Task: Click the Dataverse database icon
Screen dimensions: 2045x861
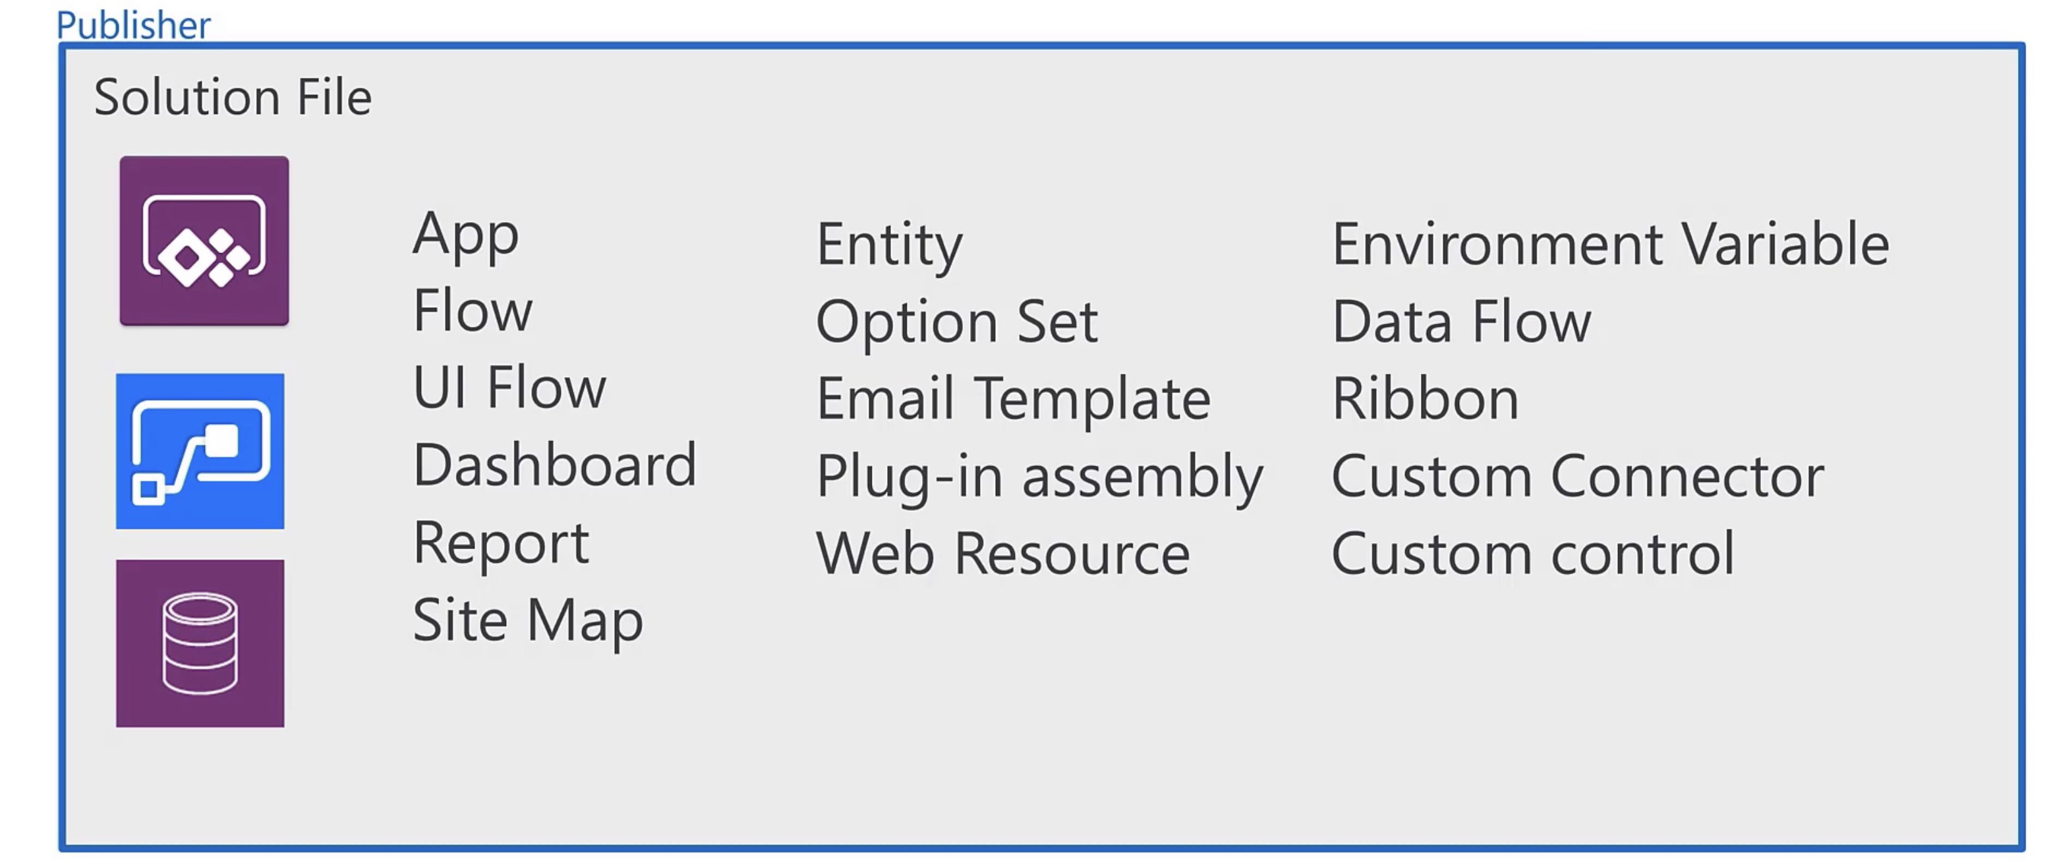Action: (x=200, y=643)
